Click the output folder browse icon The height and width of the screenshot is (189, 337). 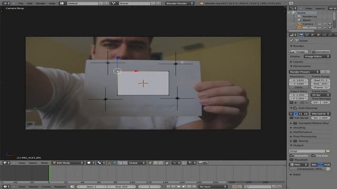tap(328, 151)
